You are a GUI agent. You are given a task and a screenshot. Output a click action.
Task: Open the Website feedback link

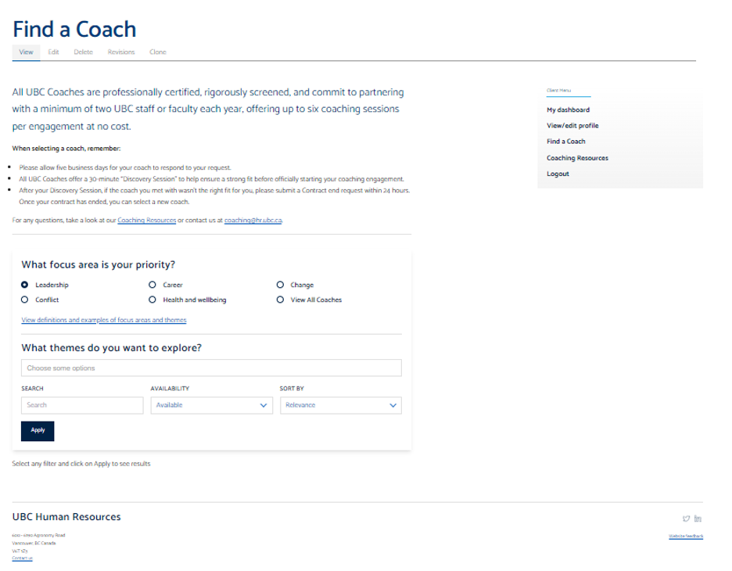click(x=686, y=536)
